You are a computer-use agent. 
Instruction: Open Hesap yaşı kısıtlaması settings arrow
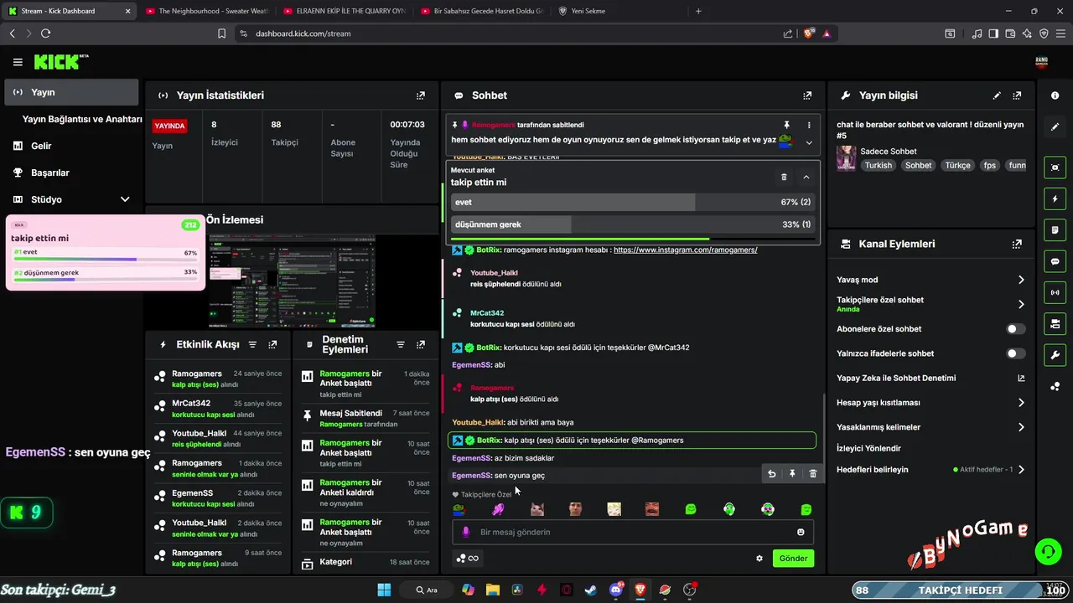(x=1021, y=403)
